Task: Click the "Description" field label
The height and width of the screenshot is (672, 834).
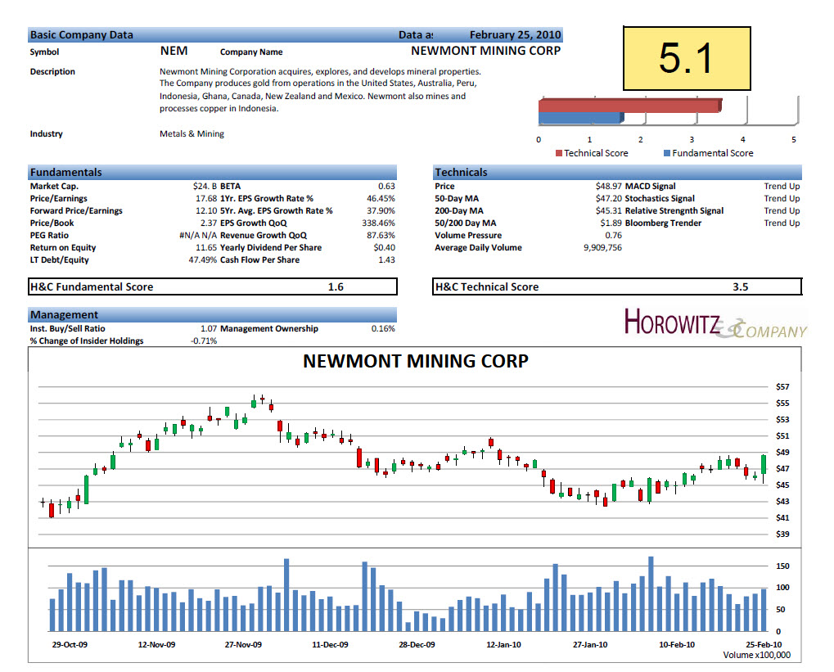Action: point(52,72)
